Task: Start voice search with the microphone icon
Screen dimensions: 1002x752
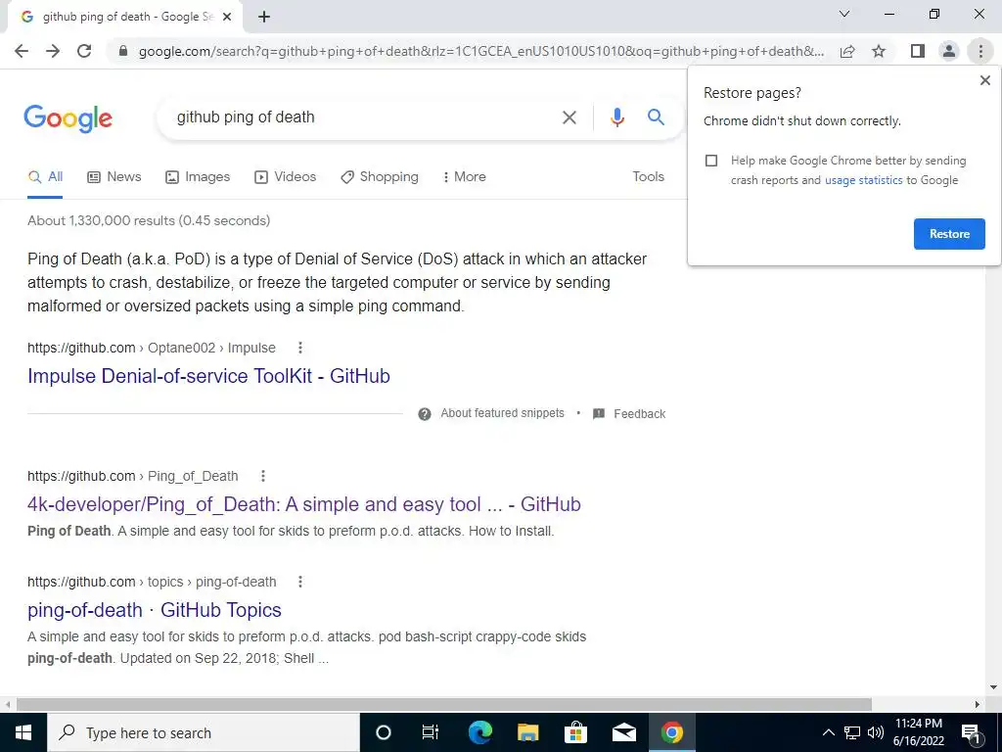Action: 616,117
